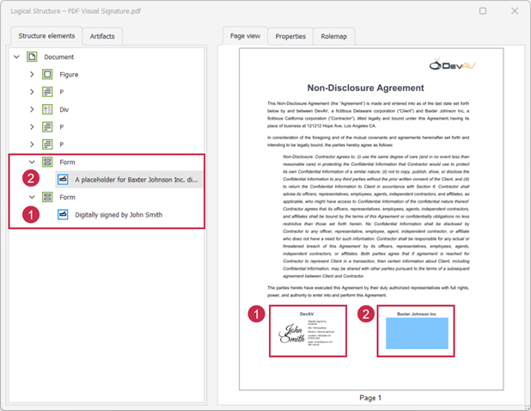Select the Document root node icon

(x=32, y=57)
